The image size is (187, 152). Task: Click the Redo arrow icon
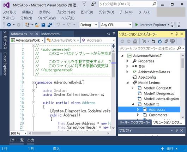coord(69,25)
